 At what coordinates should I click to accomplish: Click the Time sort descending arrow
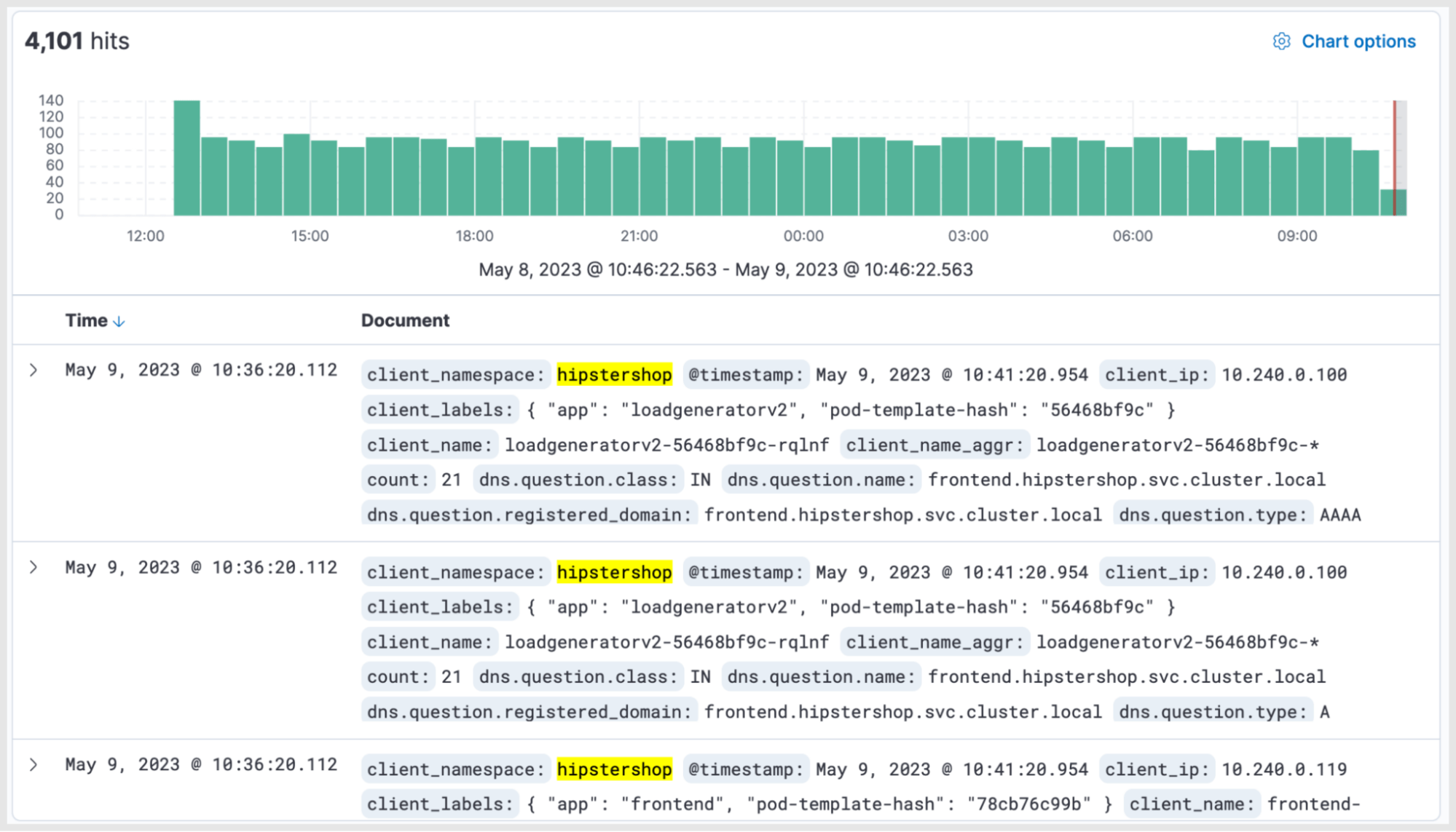tap(119, 321)
